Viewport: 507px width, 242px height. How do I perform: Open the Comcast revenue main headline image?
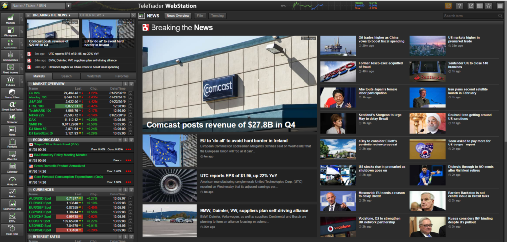point(230,83)
